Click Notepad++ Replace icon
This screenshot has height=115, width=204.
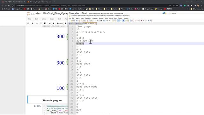(x=104, y=20)
